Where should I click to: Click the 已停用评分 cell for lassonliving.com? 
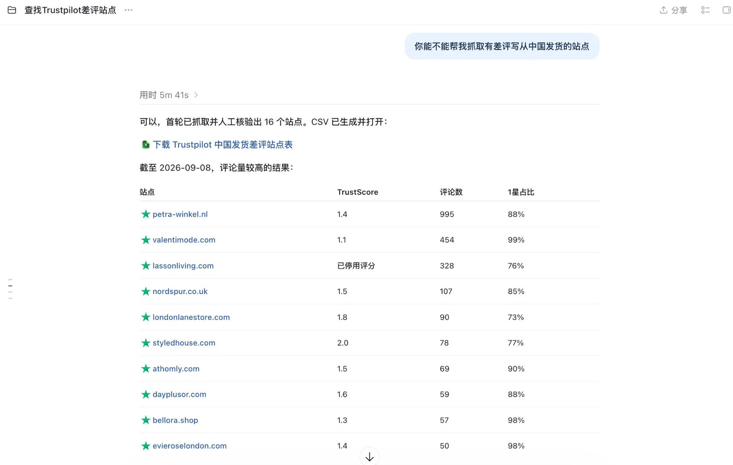[356, 266]
